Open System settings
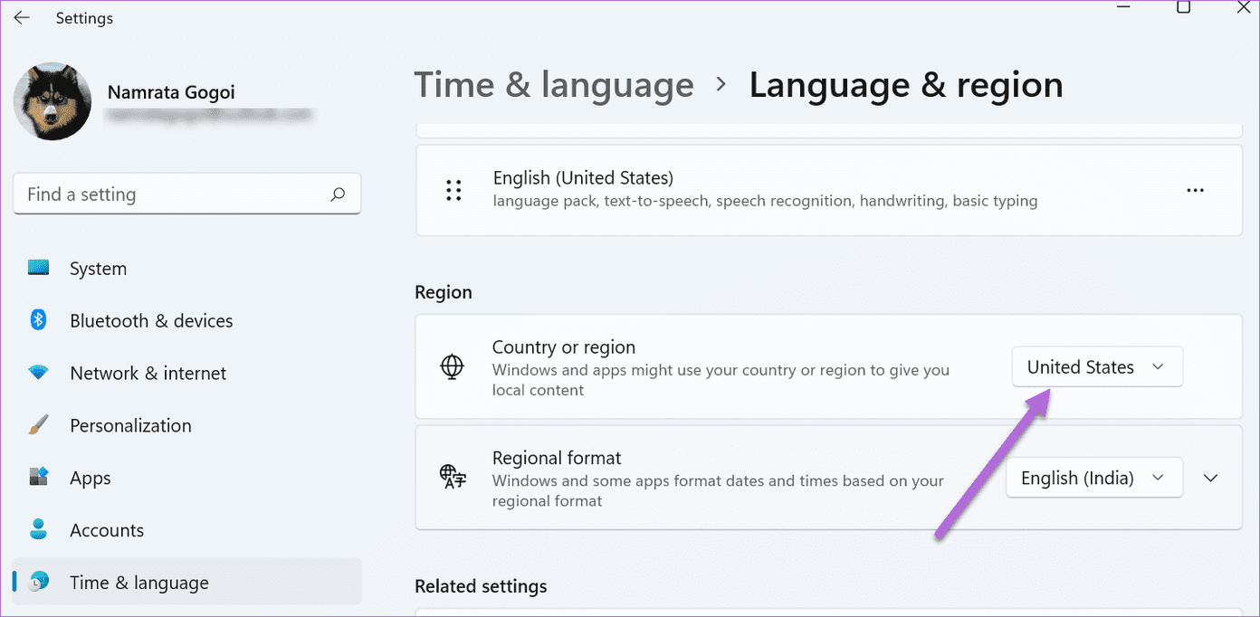1260x617 pixels. [186, 269]
